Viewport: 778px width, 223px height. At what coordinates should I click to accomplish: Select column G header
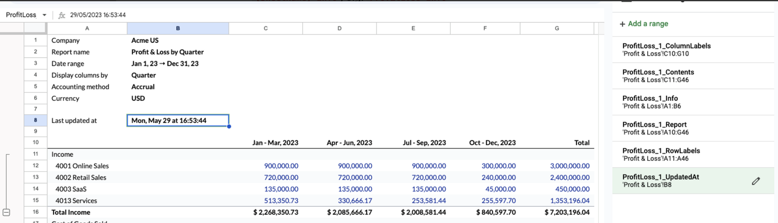(x=557, y=28)
